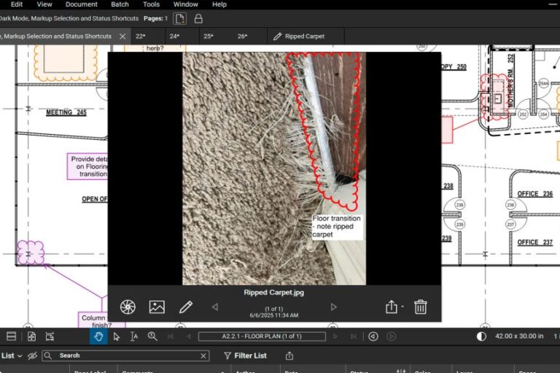Image resolution: width=560 pixels, height=373 pixels.
Task: Toggle hidden markups with the eye icon
Action: point(32,356)
